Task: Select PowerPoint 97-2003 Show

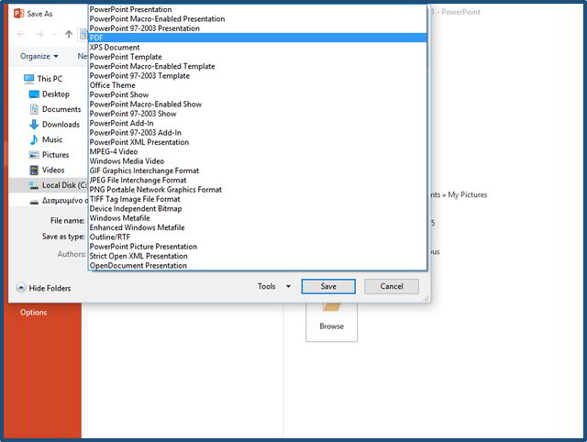Action: (258, 114)
